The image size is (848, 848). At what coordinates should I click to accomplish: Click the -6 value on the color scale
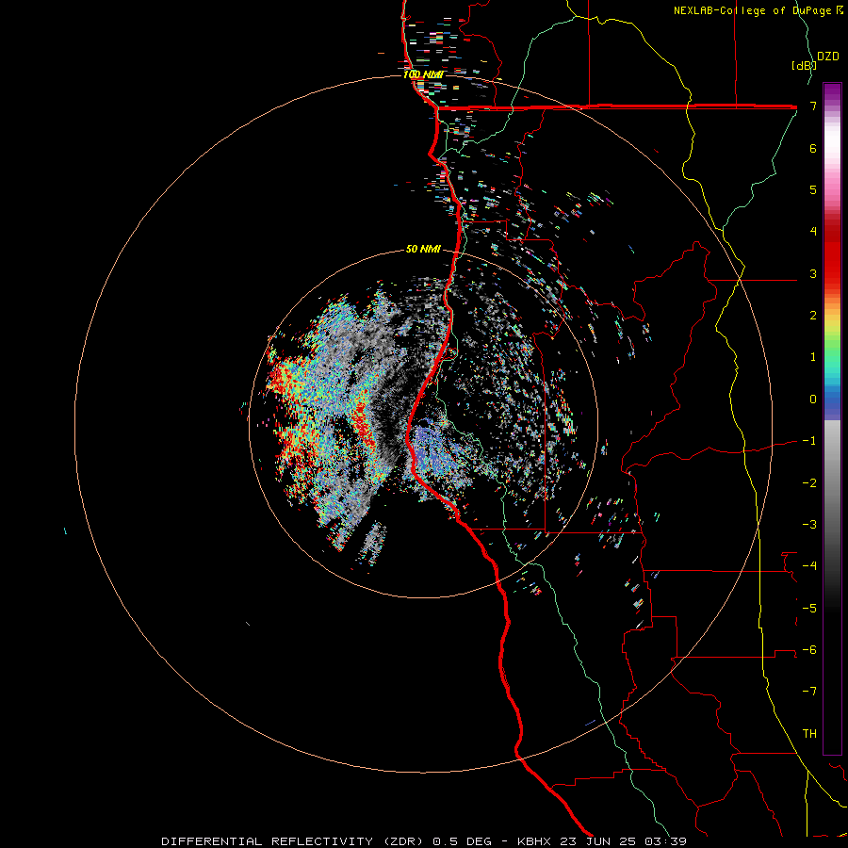809,650
